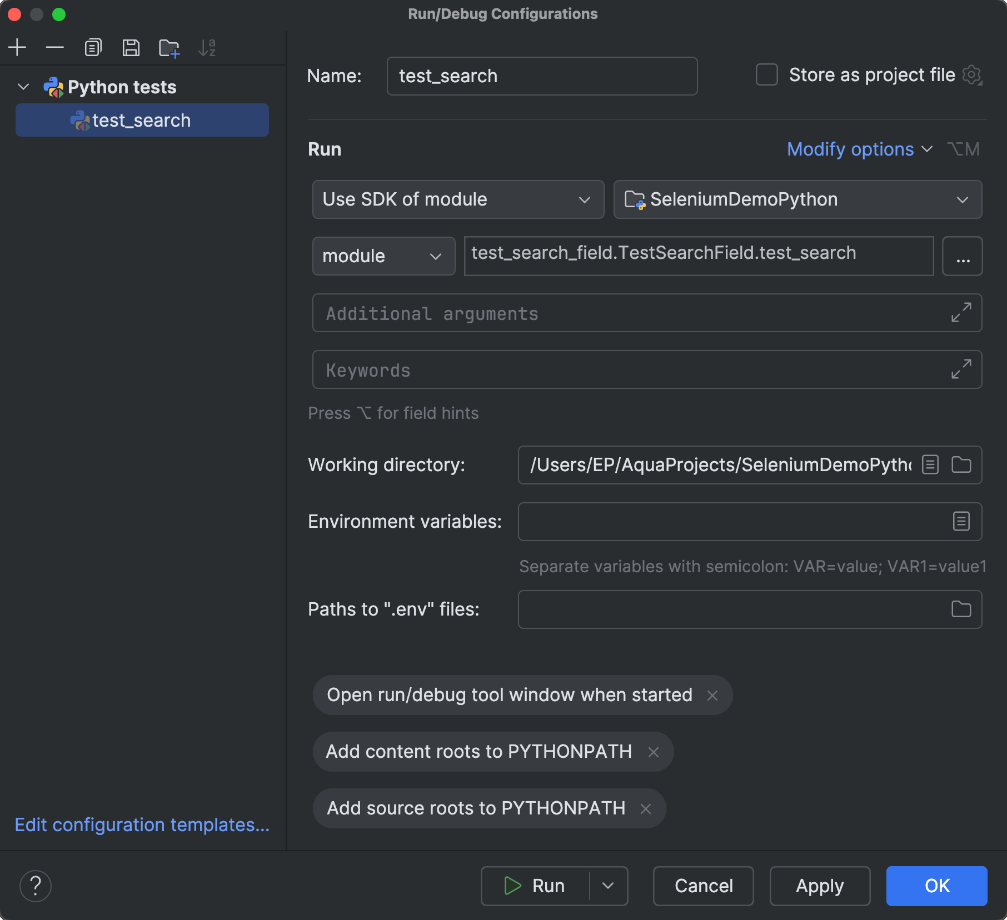The height and width of the screenshot is (920, 1007).
Task: Remove the Add content roots to PYTHONPATH option
Action: point(654,752)
